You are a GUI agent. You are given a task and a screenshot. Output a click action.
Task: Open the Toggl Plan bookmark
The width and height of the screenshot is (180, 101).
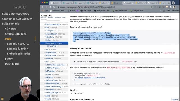click(x=84, y=11)
